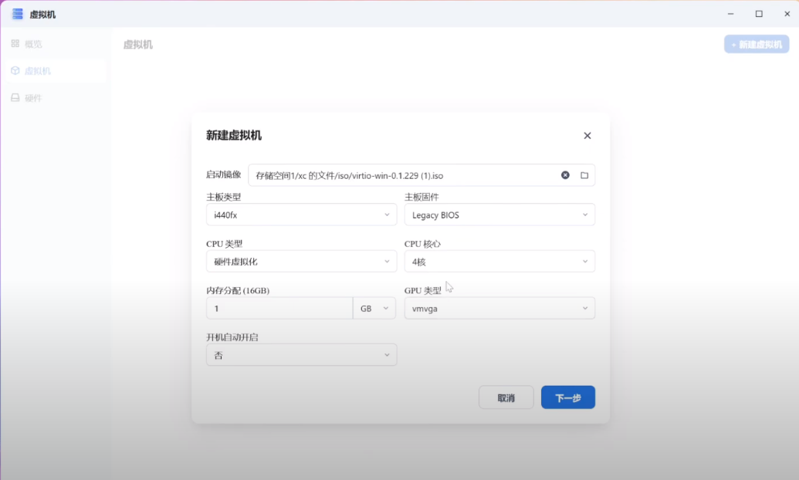Open the GPU 类型 vmvga dropdown

[499, 308]
